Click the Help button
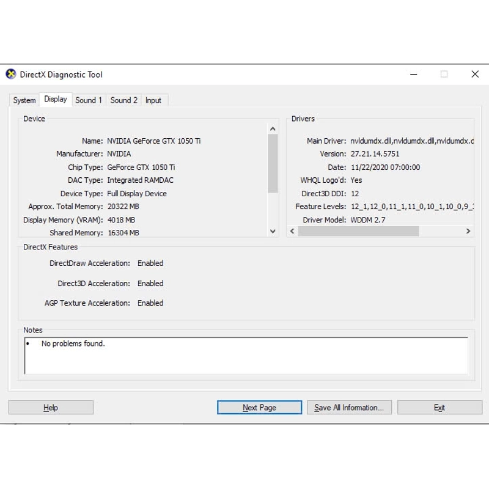The image size is (489, 489). [51, 408]
